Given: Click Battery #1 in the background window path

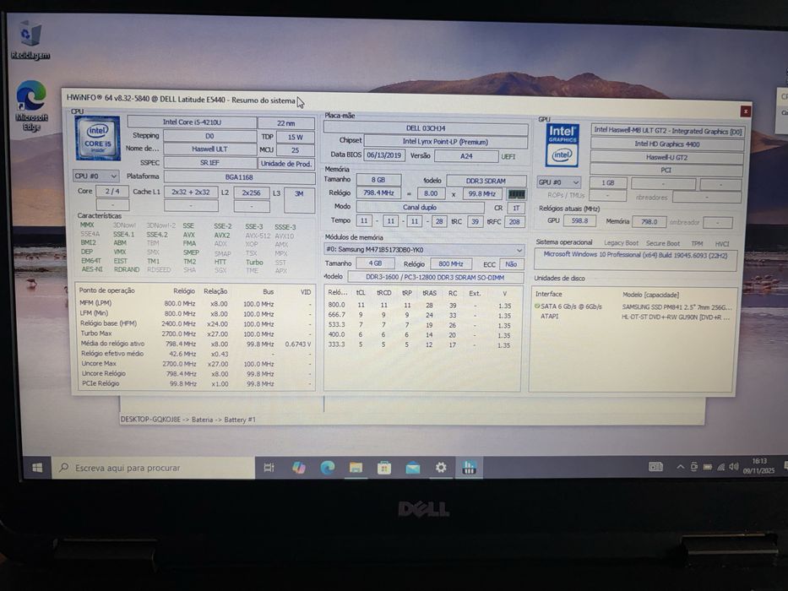Looking at the screenshot, I should click(240, 420).
